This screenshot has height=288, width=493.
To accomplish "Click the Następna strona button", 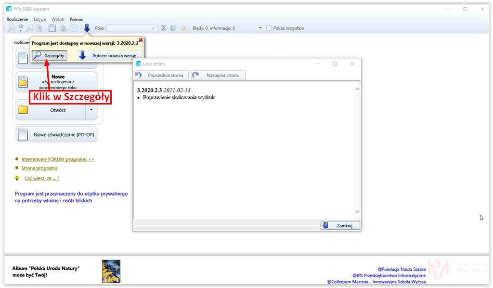I will pyautogui.click(x=219, y=75).
